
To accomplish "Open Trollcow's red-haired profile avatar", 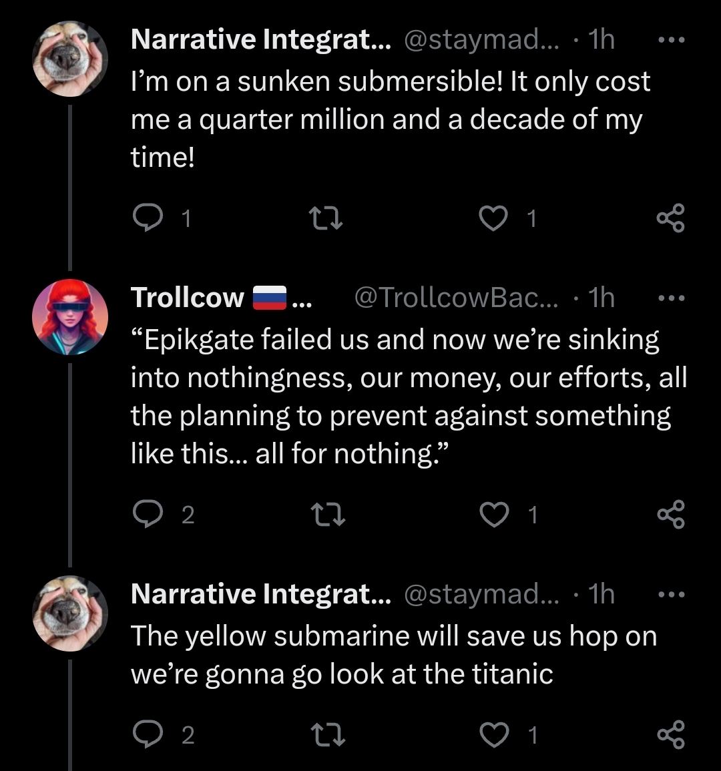I will coord(70,316).
